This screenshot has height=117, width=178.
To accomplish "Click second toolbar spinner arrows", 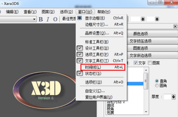I will click(157, 19).
